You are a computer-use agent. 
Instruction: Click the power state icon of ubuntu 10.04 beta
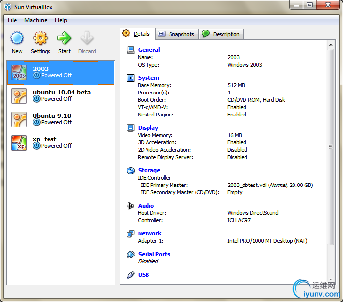(37, 99)
